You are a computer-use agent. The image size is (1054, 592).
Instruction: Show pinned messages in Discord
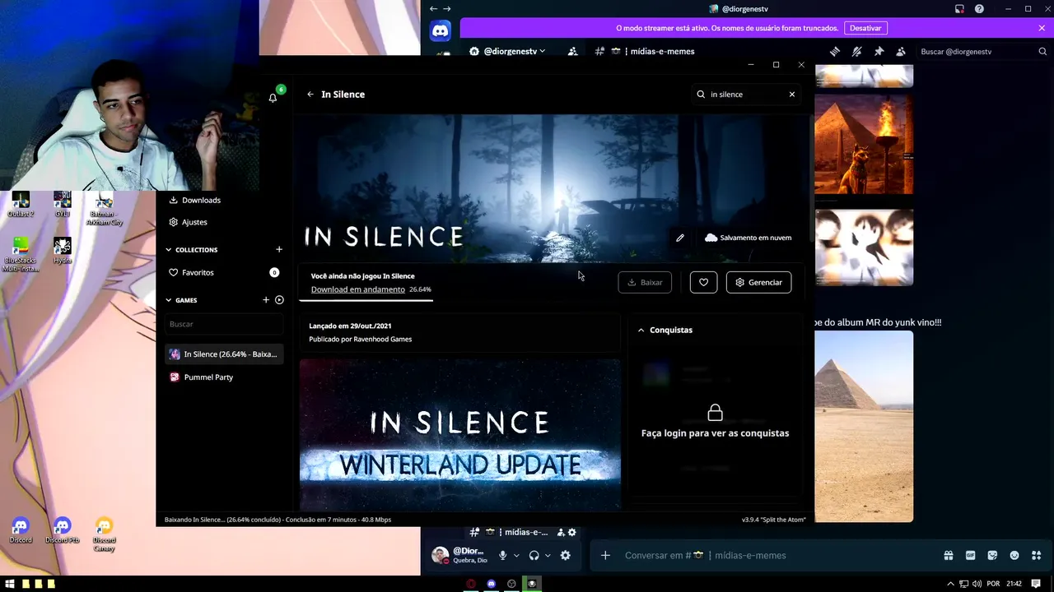coord(879,51)
